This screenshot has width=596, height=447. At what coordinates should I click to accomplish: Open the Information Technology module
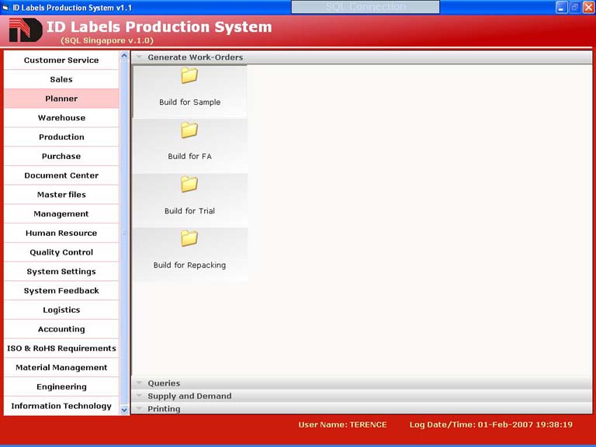(61, 406)
